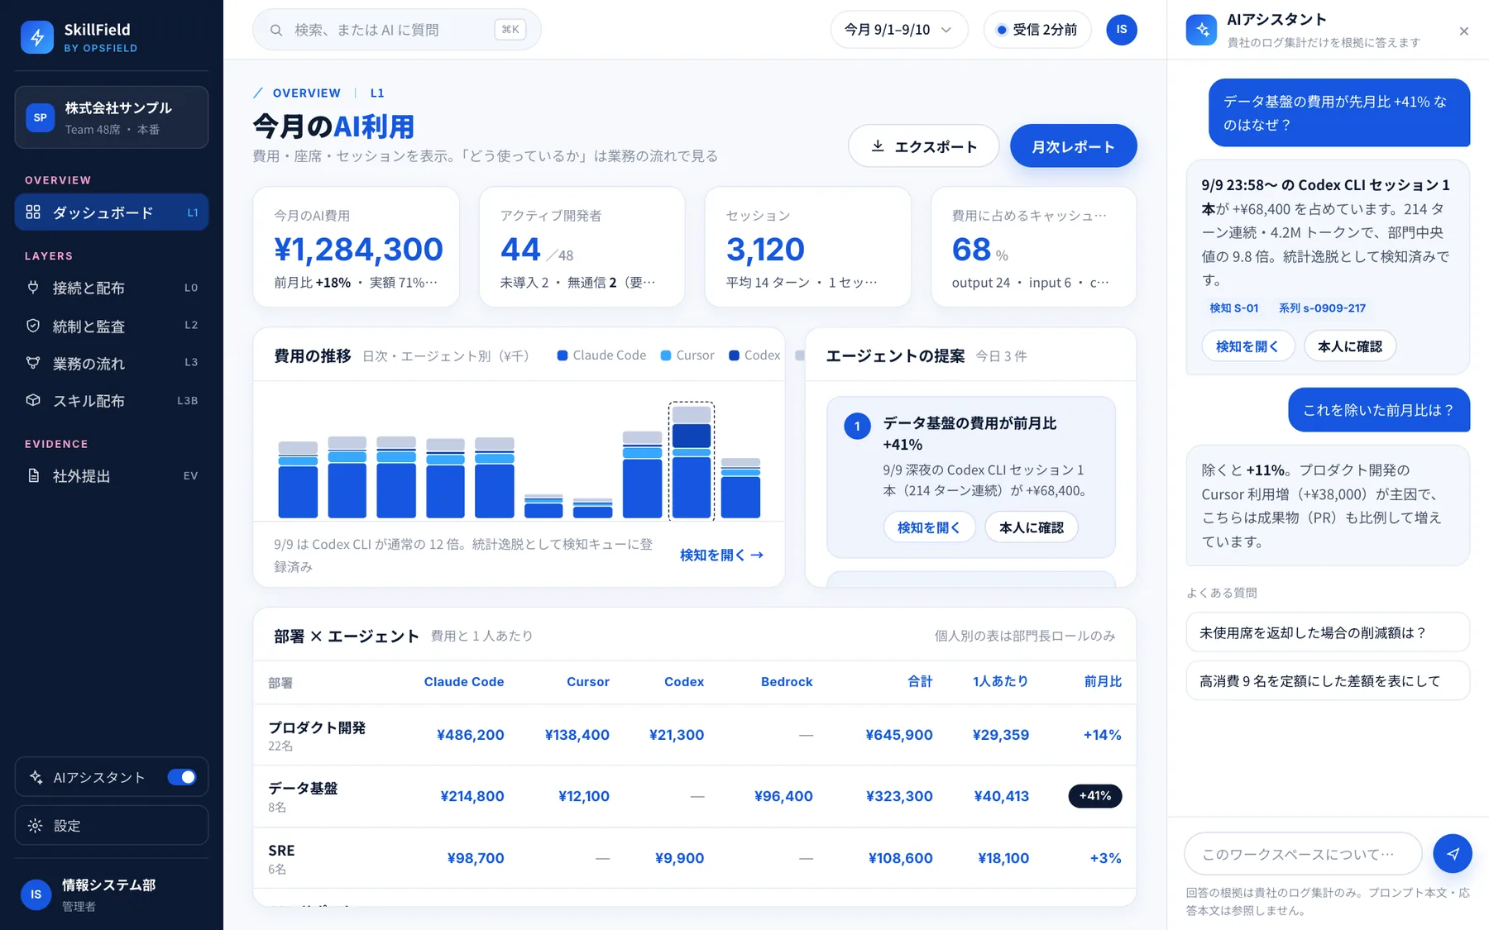Click the 検知を開く → link below the chart
The width and height of the screenshot is (1489, 930).
click(721, 555)
